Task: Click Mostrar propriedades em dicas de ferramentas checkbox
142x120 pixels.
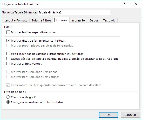Action: click(8, 46)
